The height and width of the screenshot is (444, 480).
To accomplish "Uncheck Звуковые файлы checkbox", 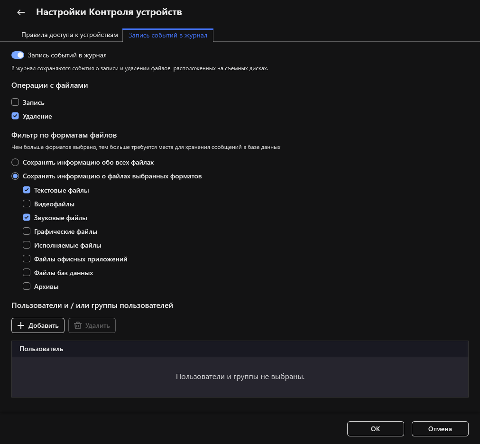I will click(x=27, y=218).
